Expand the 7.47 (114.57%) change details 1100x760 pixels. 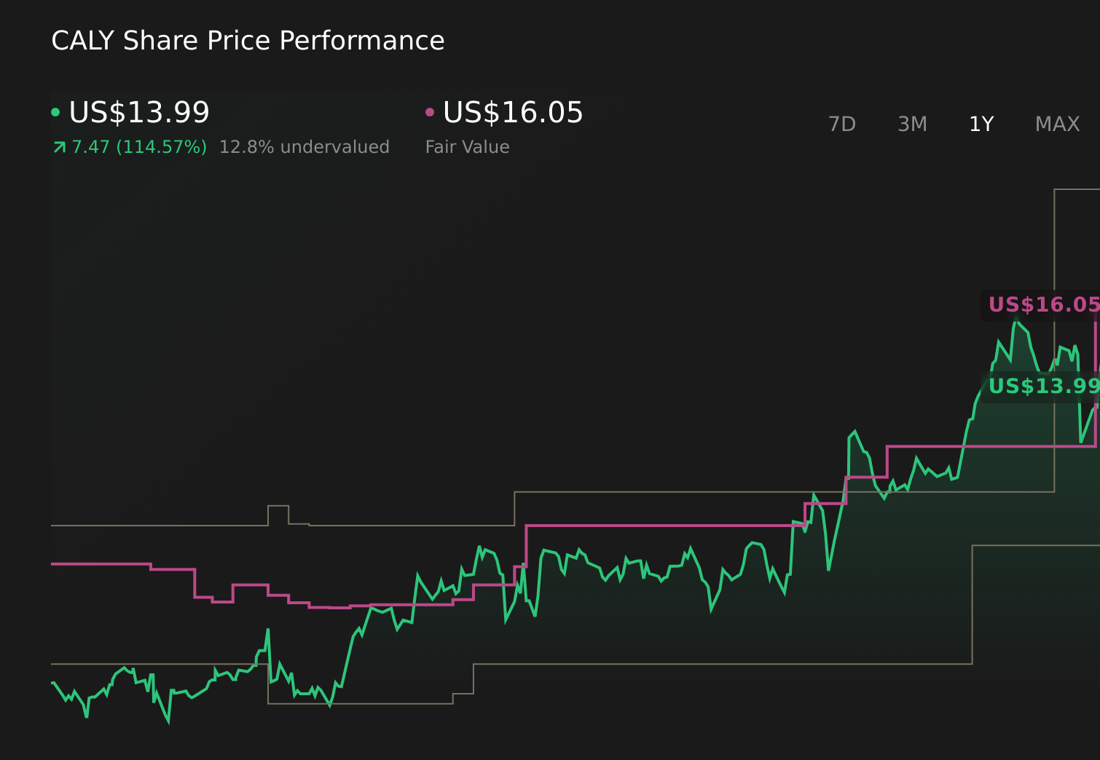click(x=138, y=146)
